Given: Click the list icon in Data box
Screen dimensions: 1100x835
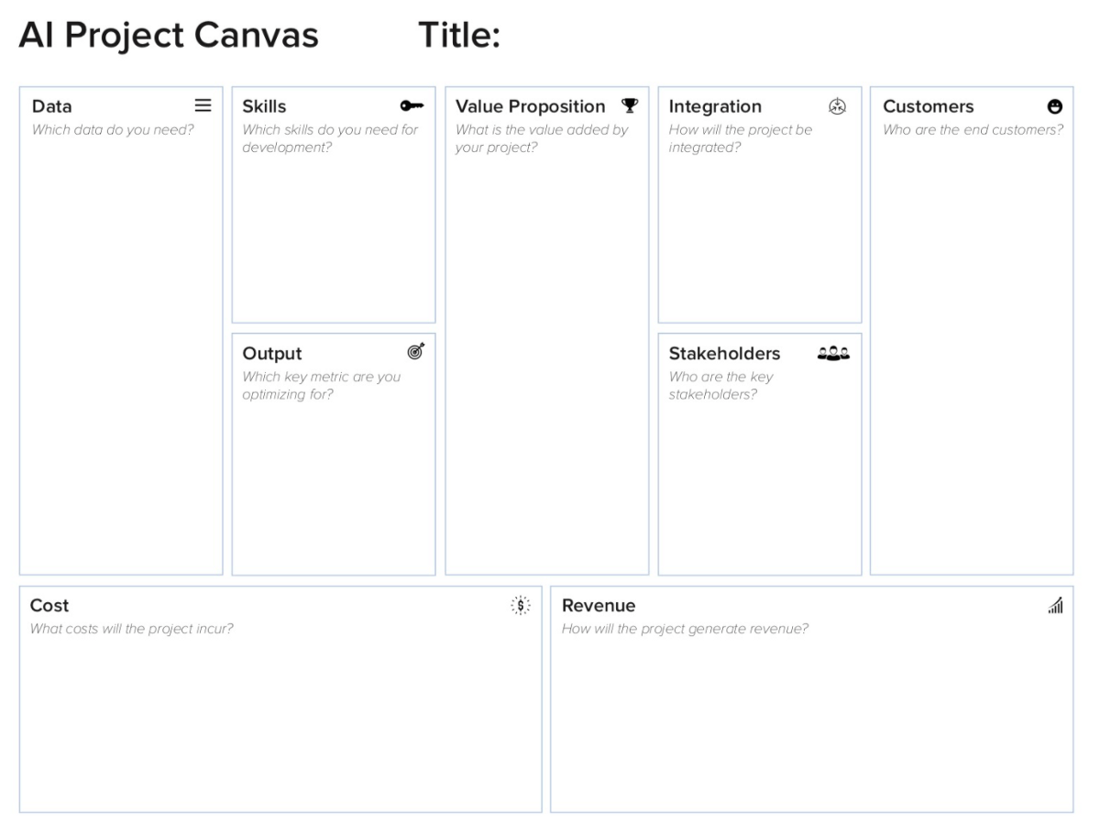Looking at the screenshot, I should pos(203,105).
